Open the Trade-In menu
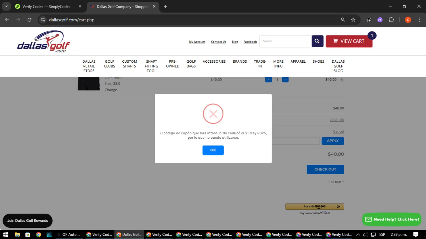 (260, 64)
